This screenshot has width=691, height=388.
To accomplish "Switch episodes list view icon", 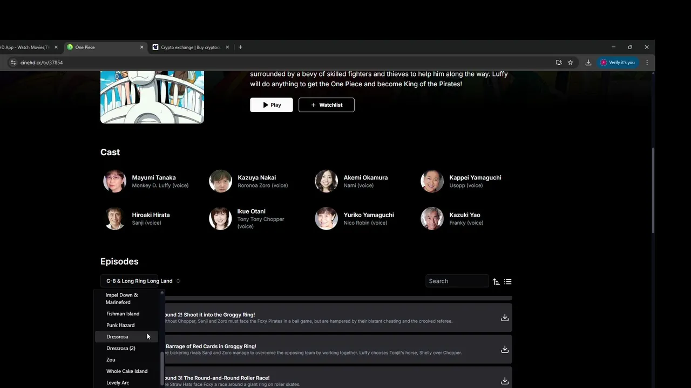I will tap(508, 281).
